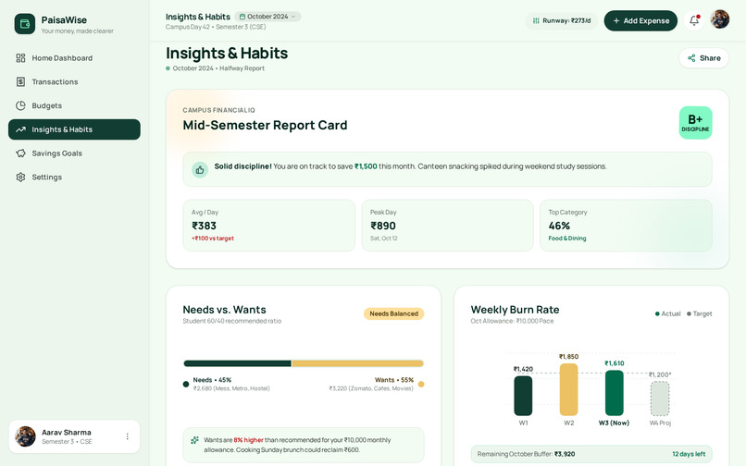The image size is (746, 466).
Task: Select Insights & Habits in the sidebar
Action: (x=74, y=129)
